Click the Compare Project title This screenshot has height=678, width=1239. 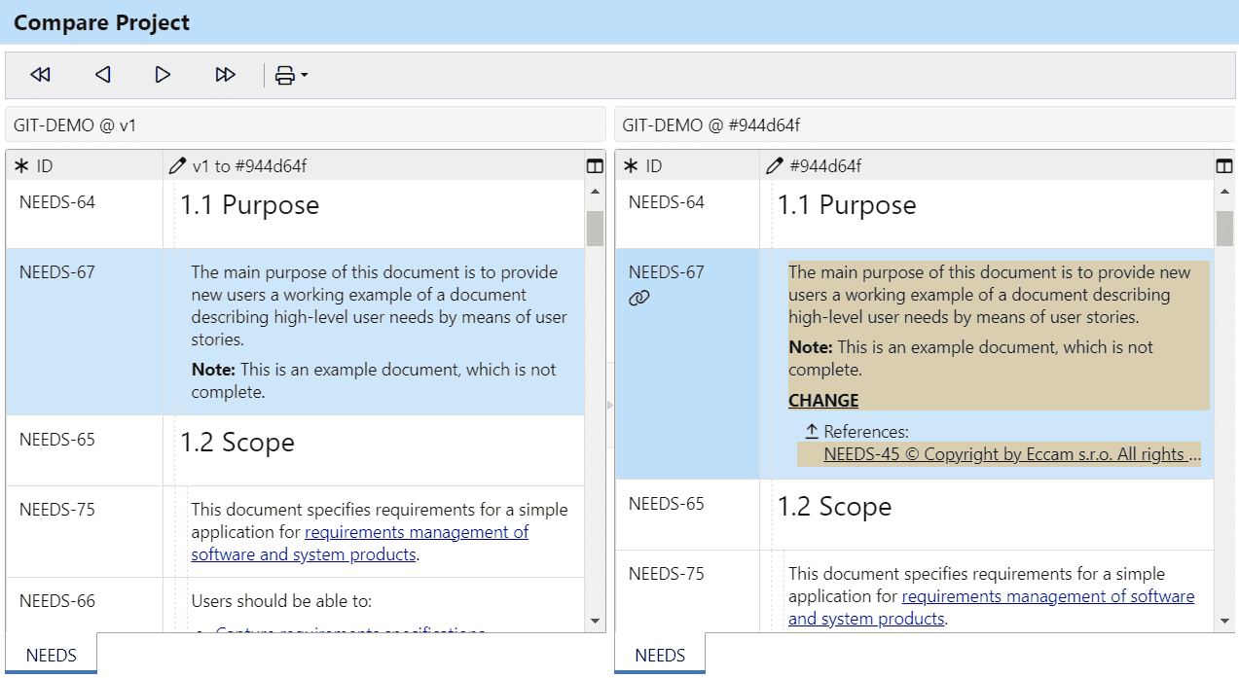pyautogui.click(x=102, y=22)
